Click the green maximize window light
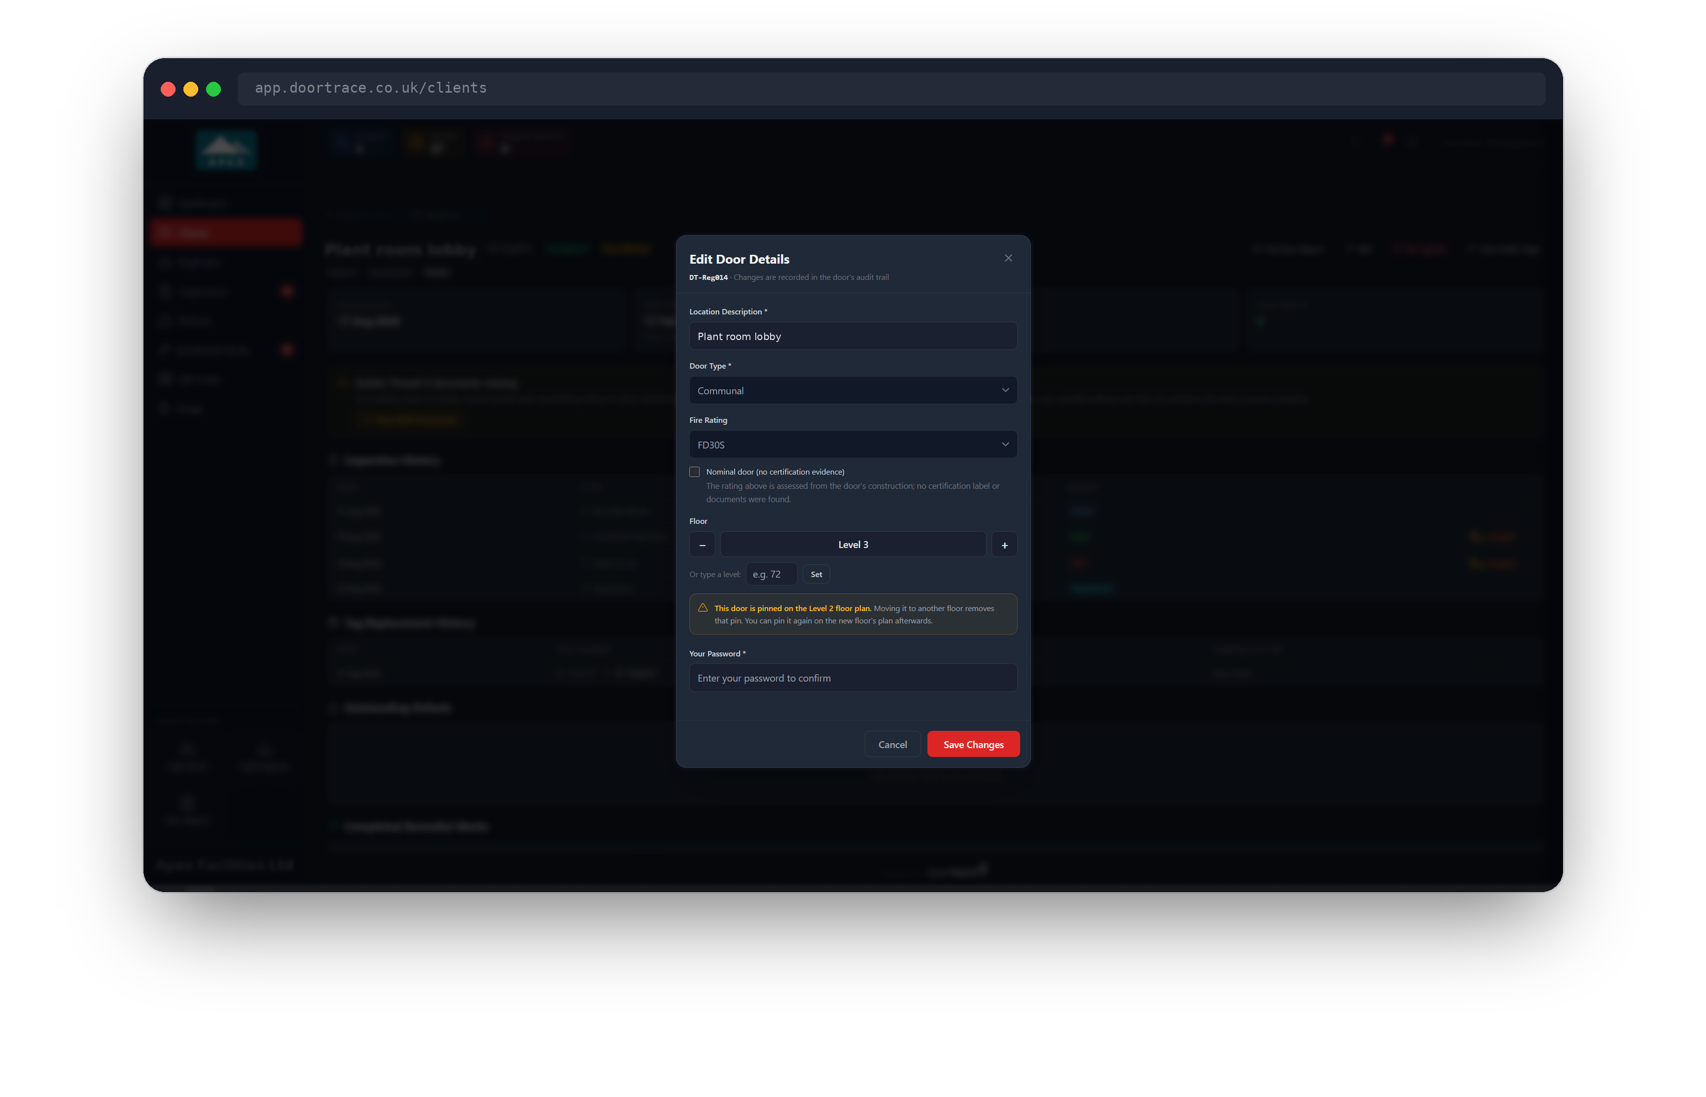 click(214, 89)
